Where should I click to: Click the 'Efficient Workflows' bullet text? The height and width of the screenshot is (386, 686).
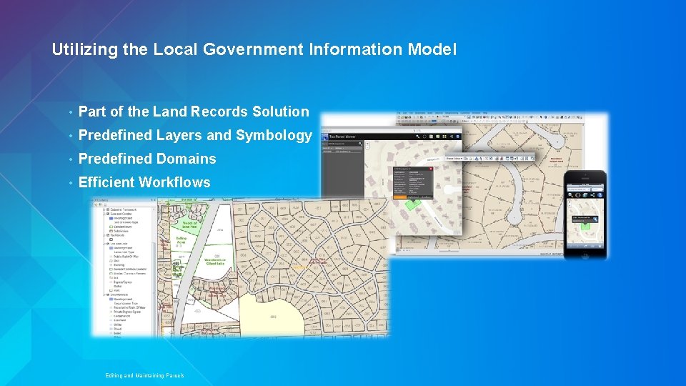(144, 182)
